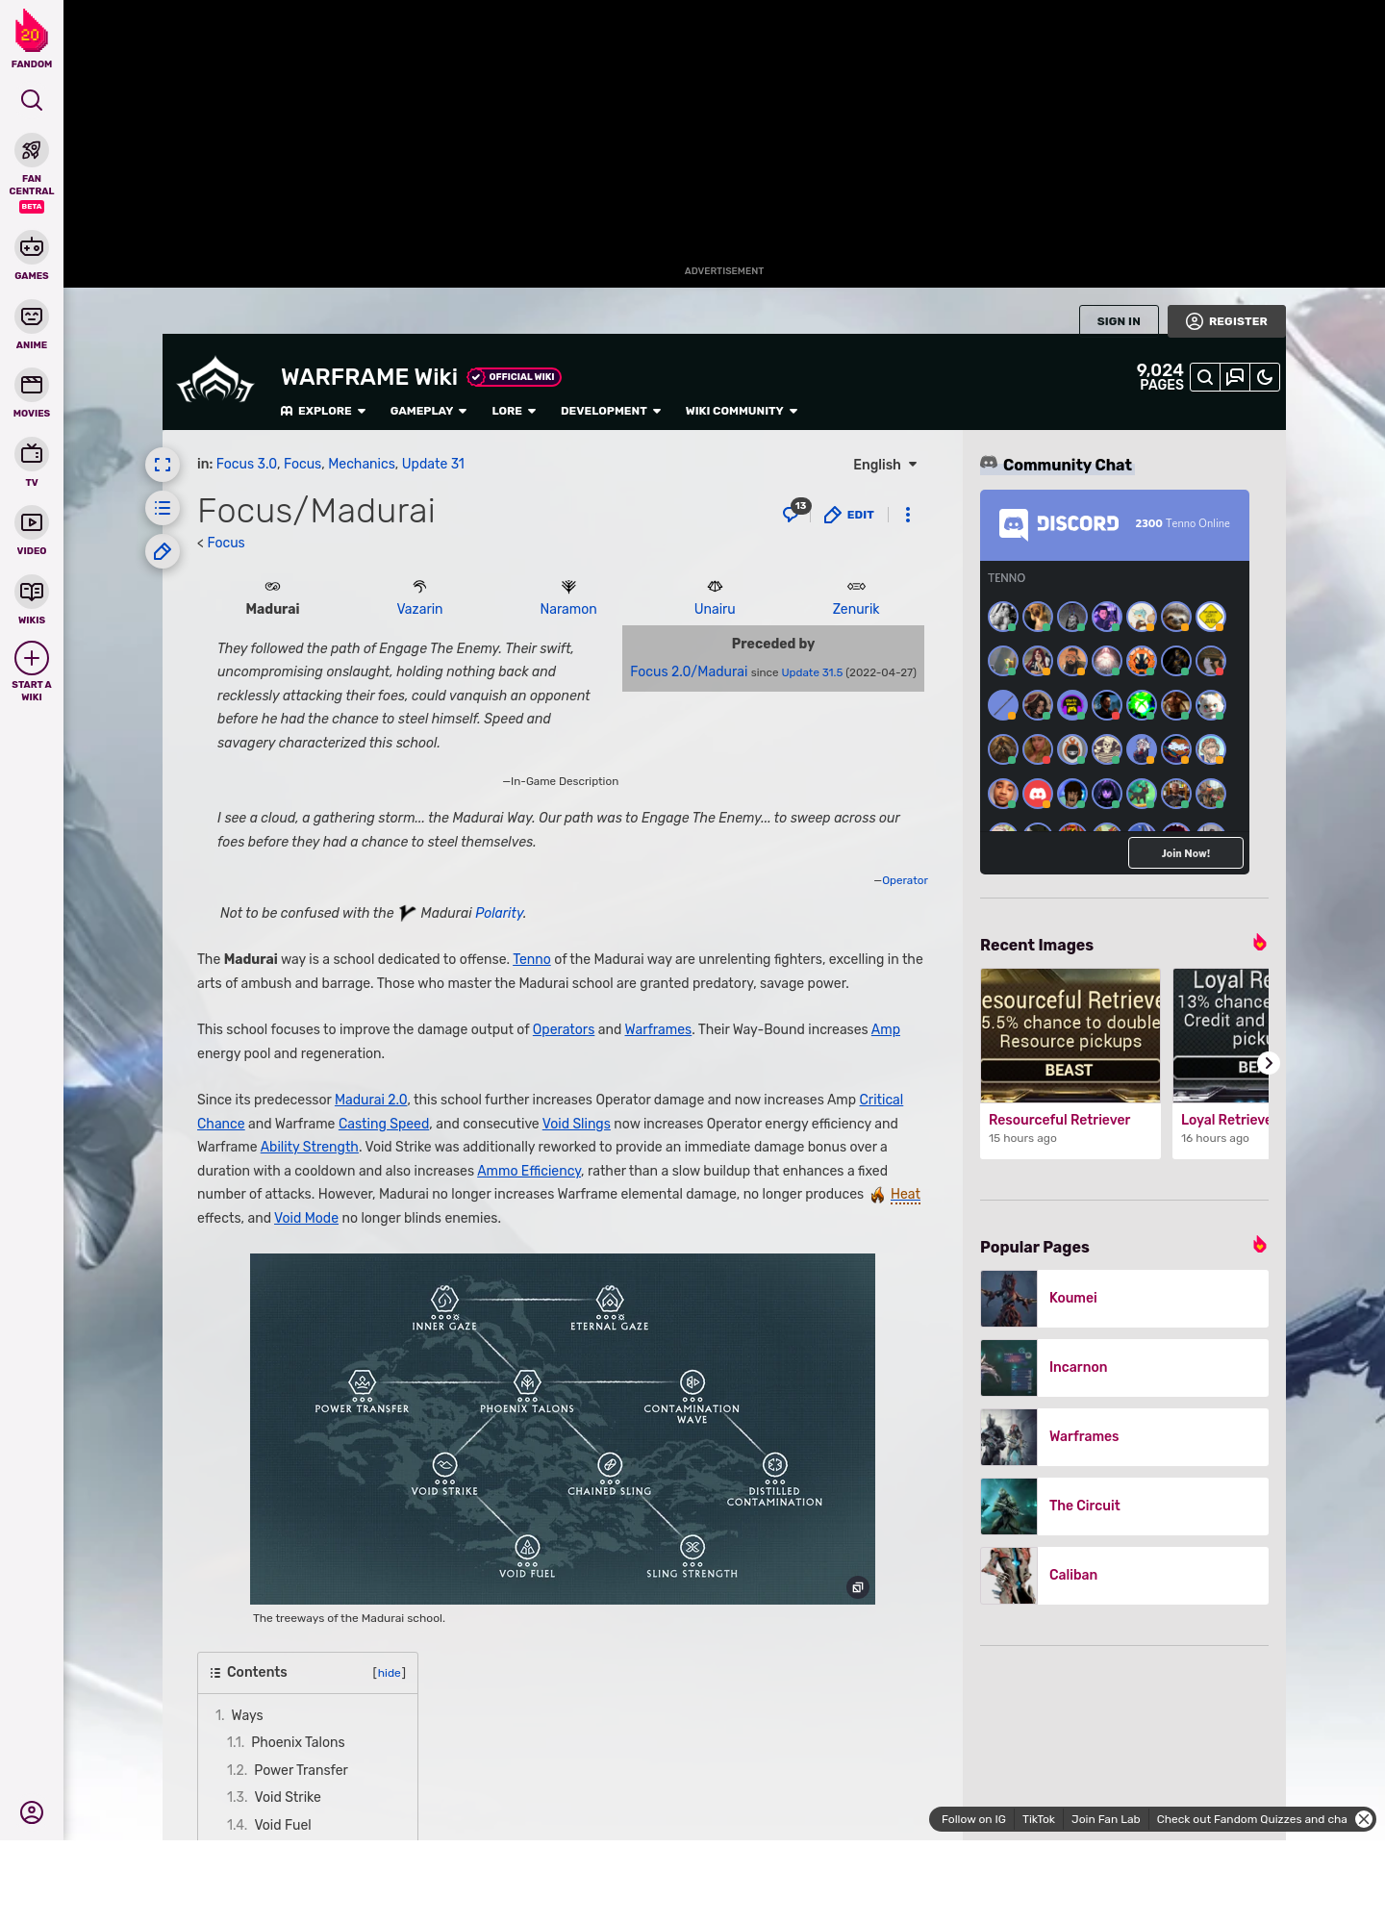This screenshot has width=1385, height=1924.
Task: Open The Circuit popular page
Action: [x=1124, y=1506]
